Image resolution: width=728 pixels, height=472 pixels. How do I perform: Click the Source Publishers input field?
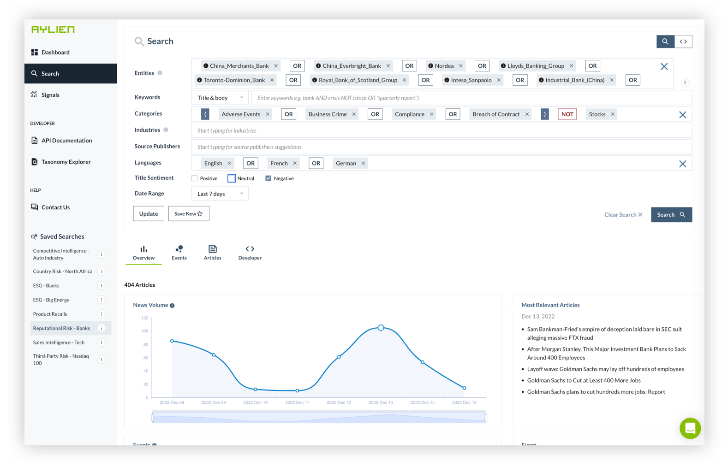coord(442,147)
